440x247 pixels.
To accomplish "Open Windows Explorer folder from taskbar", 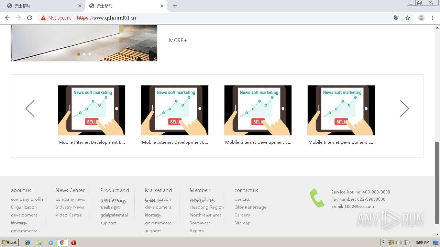I will click(x=39, y=243).
